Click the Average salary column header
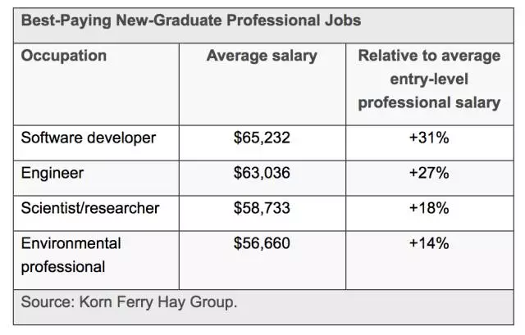Screen dimensions: 525x335 click(262, 56)
